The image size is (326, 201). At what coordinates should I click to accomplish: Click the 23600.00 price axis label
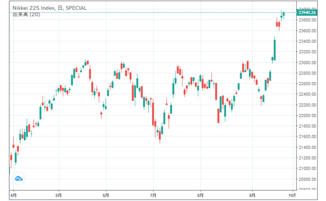tap(308, 30)
